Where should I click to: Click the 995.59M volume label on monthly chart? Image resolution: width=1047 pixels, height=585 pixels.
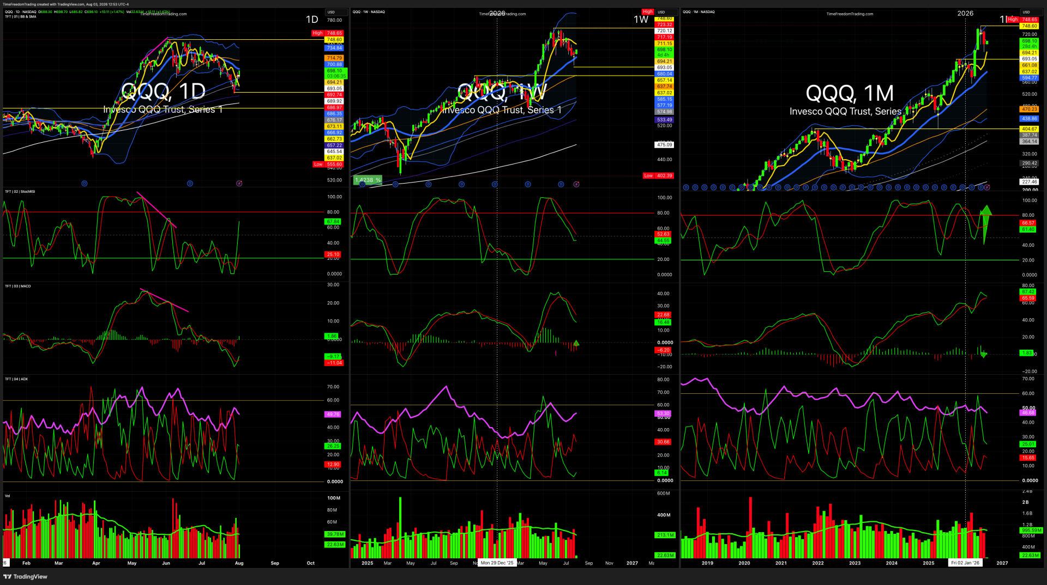pos(1031,530)
